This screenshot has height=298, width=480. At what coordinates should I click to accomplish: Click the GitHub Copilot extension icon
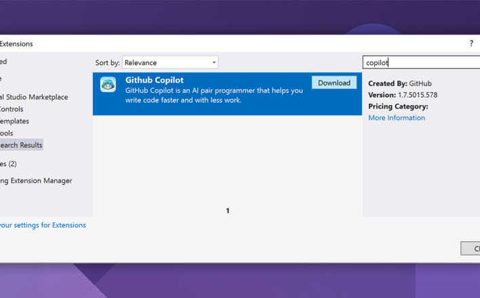pos(108,84)
